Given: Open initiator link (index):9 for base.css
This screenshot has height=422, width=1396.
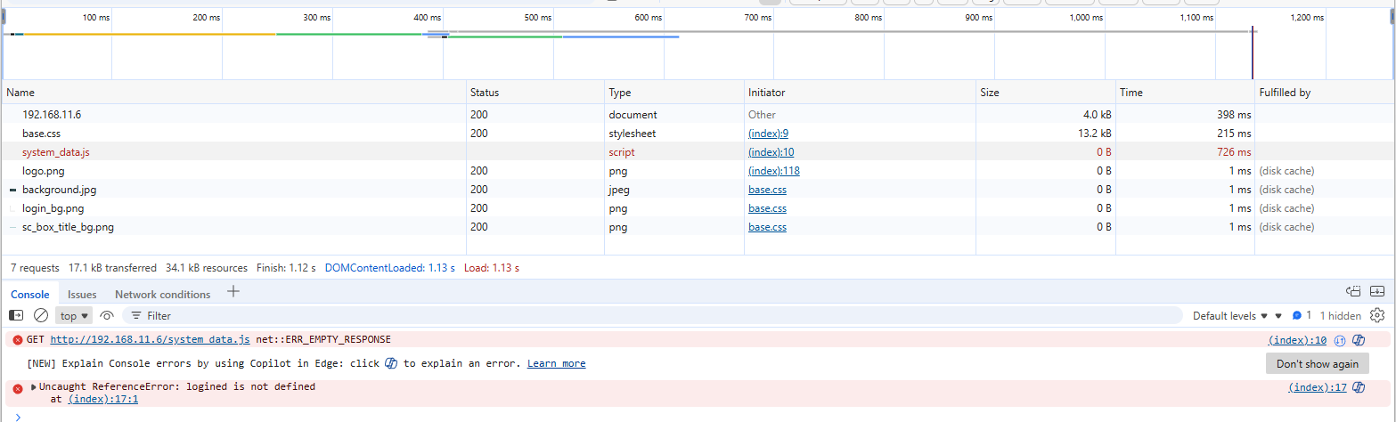Looking at the screenshot, I should 768,134.
